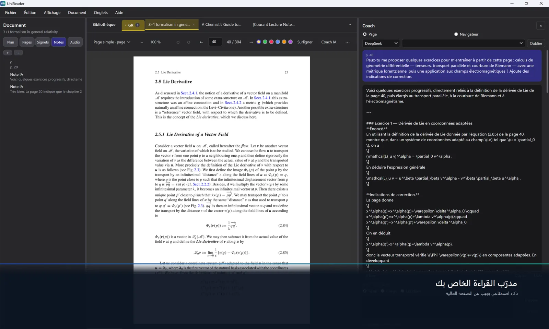Switch to the A Chemist's Guide tab
The width and height of the screenshot is (549, 329).
click(222, 25)
